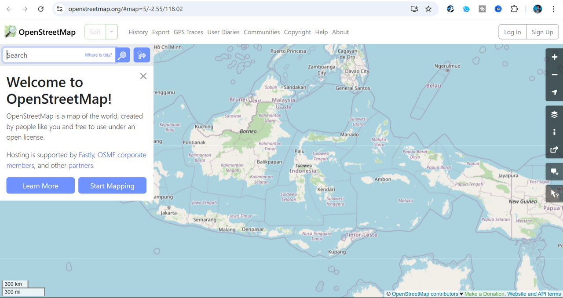Screen dimensions: 563x298
Task: Reload the current page
Action: tap(41, 9)
